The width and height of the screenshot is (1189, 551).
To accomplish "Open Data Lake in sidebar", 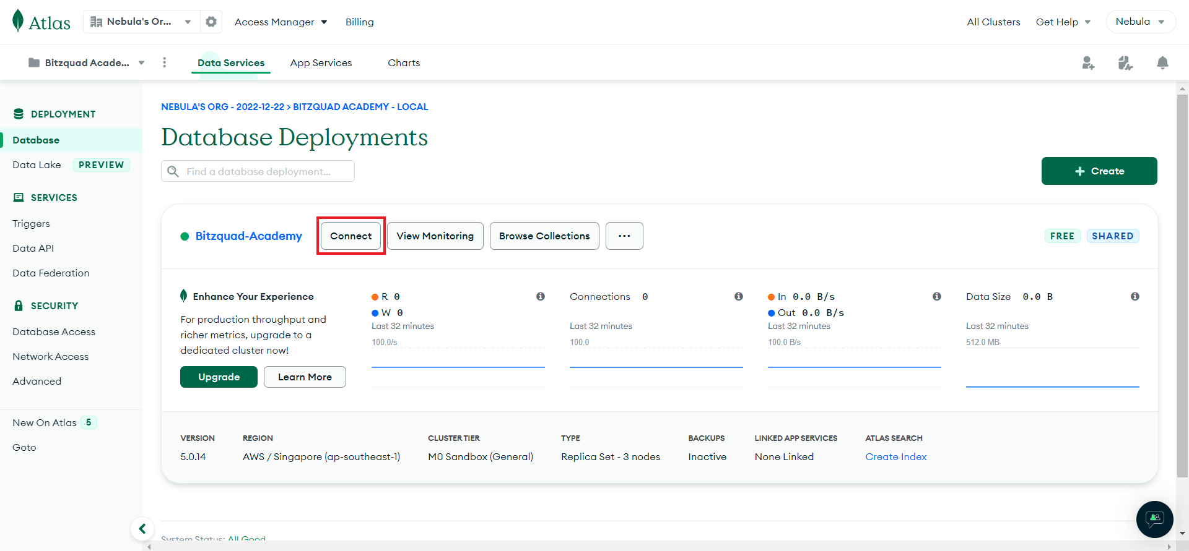I will click(x=37, y=164).
